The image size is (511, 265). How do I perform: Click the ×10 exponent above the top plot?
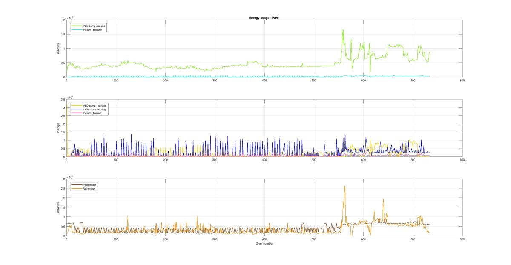70,18
